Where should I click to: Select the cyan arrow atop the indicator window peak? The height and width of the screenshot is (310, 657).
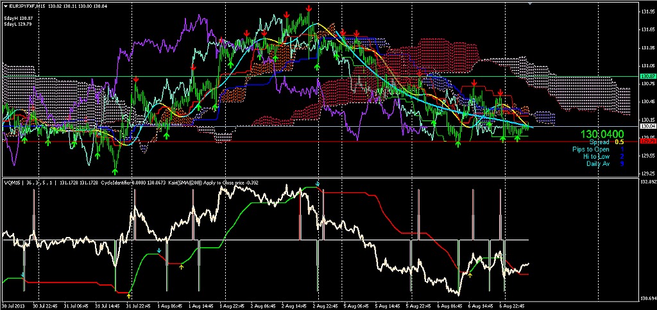pyautogui.click(x=317, y=184)
